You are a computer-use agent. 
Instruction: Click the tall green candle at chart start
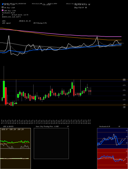point(4,89)
